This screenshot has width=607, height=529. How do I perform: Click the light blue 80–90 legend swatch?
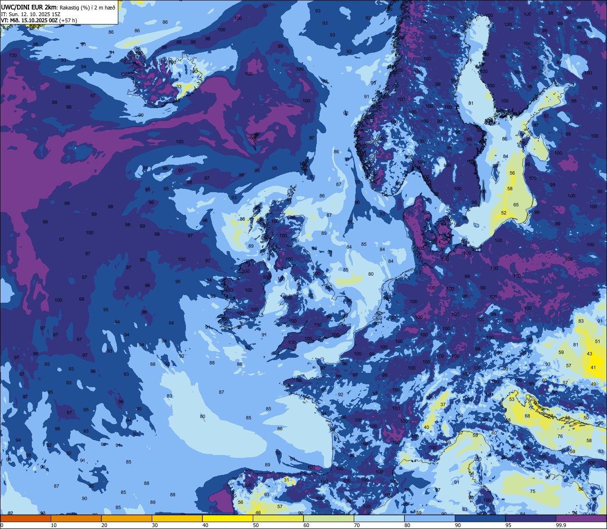(x=430, y=518)
